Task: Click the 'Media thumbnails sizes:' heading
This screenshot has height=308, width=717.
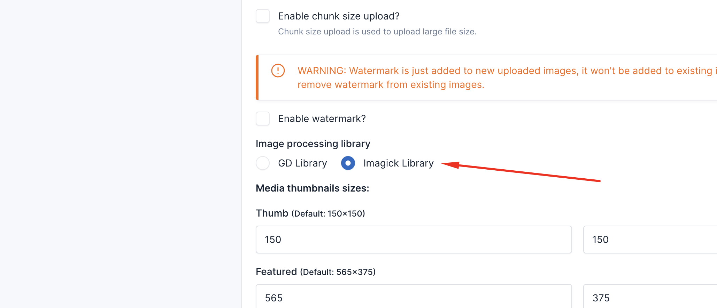Action: coord(313,188)
